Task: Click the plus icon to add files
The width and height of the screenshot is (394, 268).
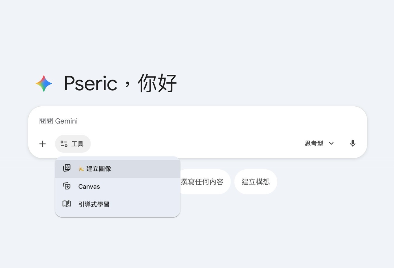Action: 42,144
